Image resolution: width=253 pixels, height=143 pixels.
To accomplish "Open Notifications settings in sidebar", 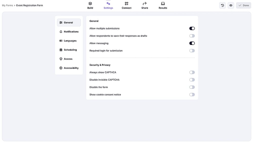I will point(69,32).
